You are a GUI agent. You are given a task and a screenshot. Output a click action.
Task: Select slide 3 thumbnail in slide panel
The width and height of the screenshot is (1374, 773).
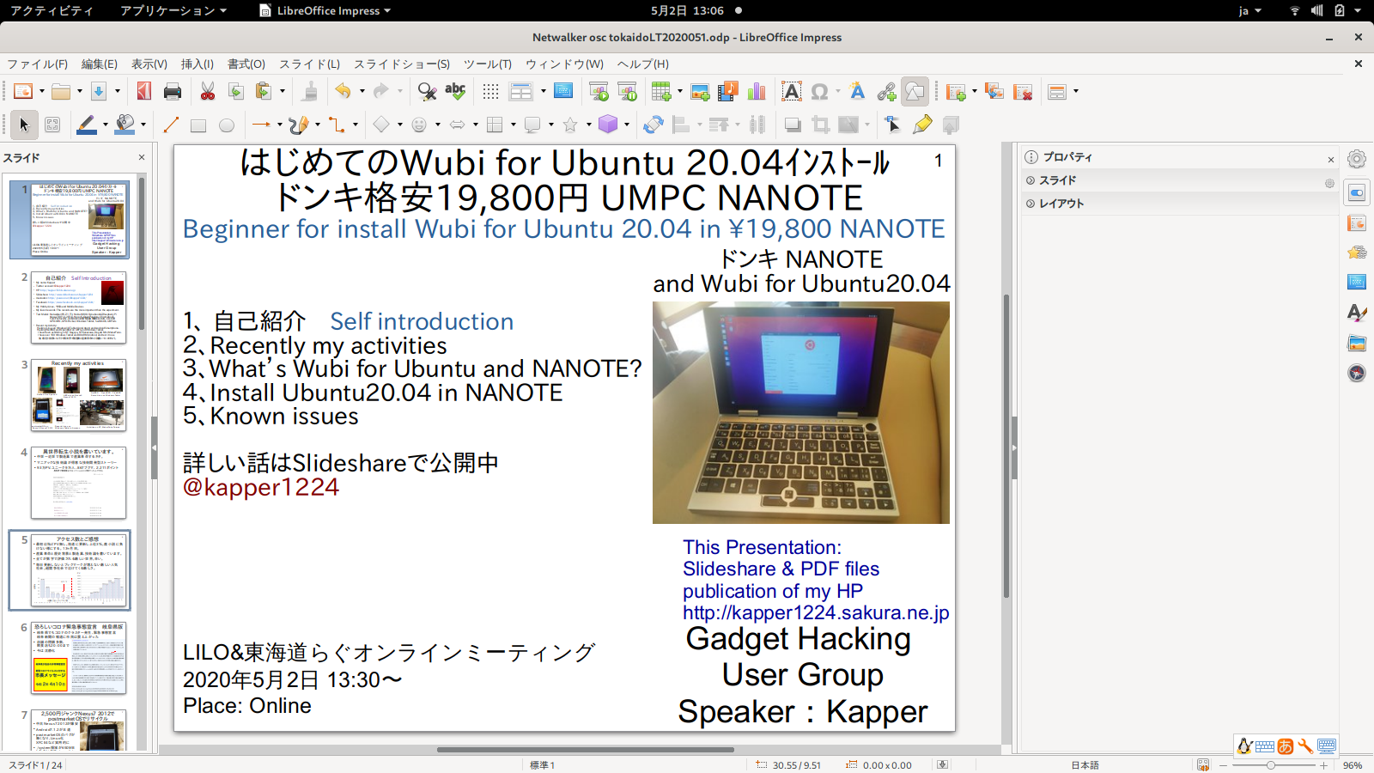pos(78,395)
